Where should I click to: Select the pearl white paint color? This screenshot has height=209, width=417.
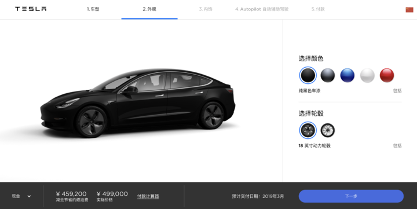367,75
